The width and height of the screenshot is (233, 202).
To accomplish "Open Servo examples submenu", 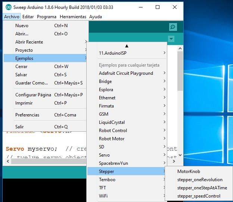I will point(127,155).
